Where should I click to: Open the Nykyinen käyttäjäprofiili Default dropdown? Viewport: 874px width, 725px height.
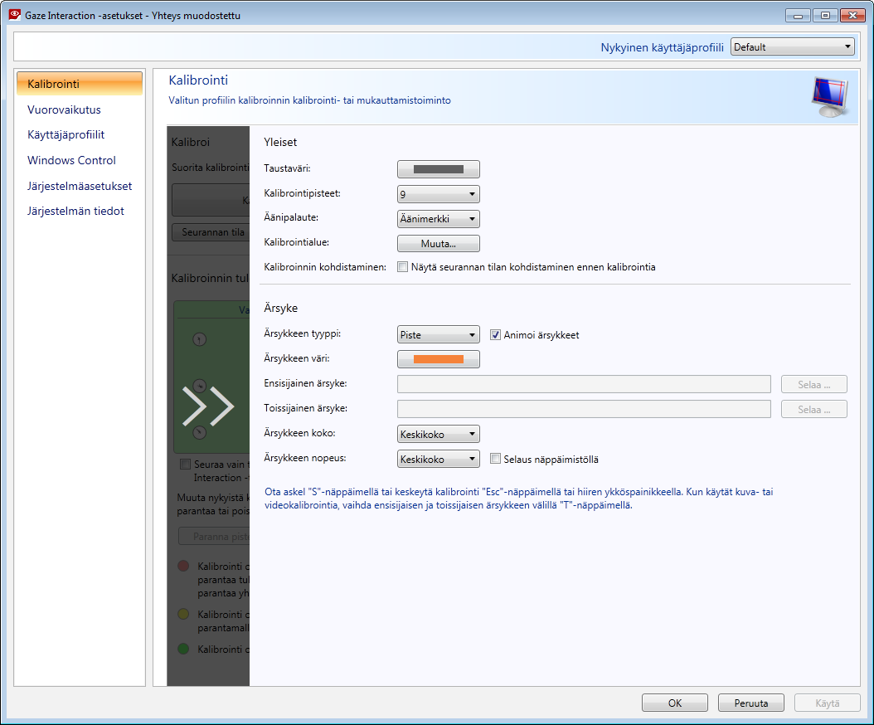pyautogui.click(x=792, y=46)
